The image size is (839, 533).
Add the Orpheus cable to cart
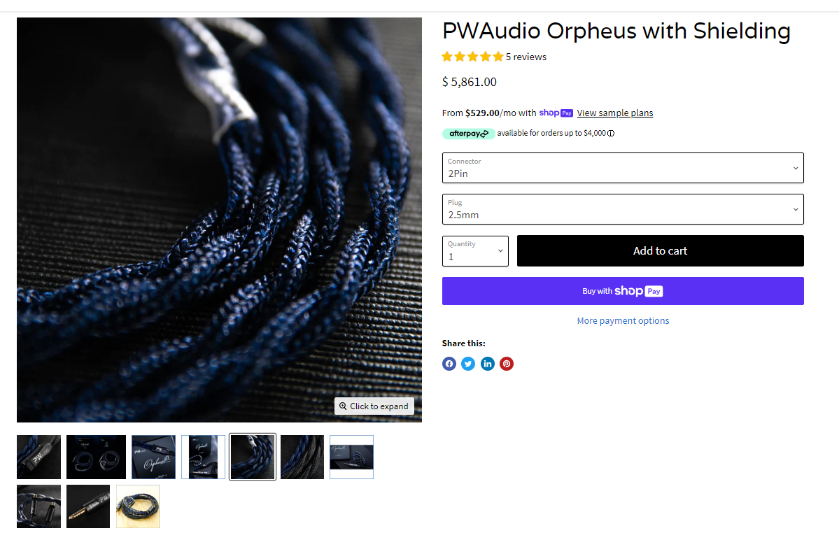point(661,250)
